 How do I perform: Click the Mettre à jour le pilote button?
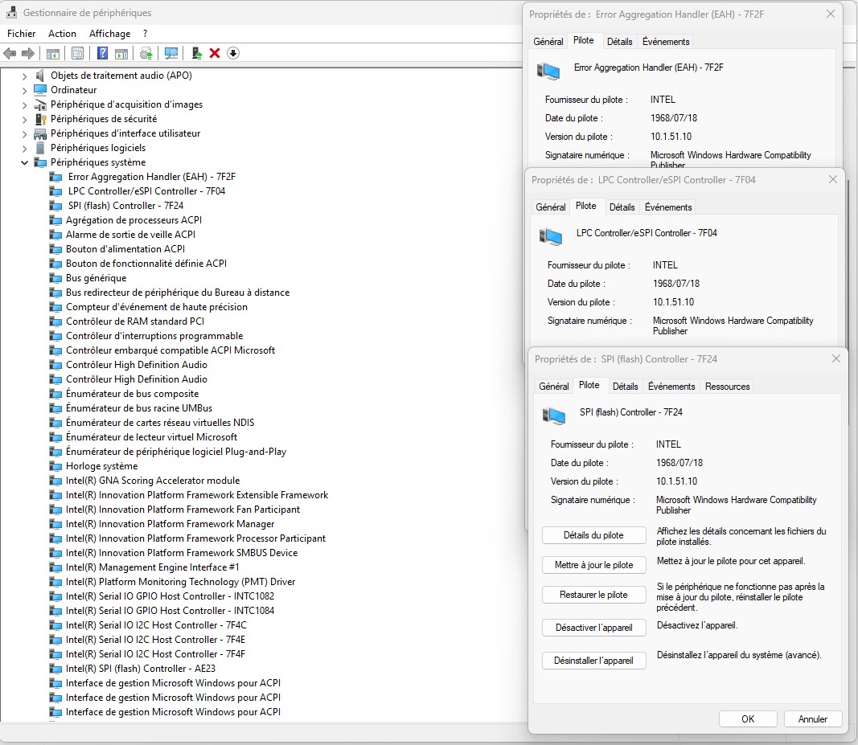tap(593, 565)
